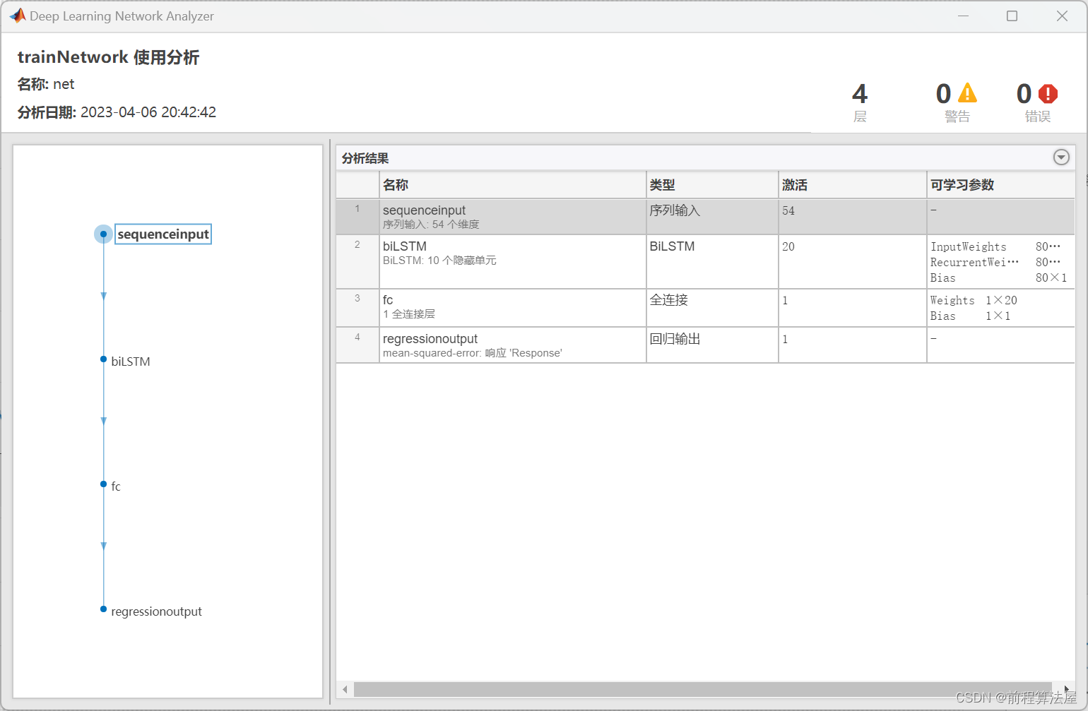Click the 4 层 layer count
This screenshot has height=711, width=1088.
pos(860,102)
